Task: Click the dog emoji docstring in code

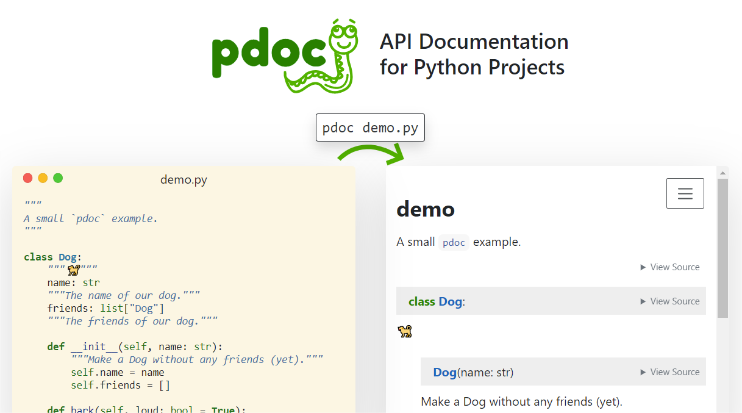Action: click(73, 270)
